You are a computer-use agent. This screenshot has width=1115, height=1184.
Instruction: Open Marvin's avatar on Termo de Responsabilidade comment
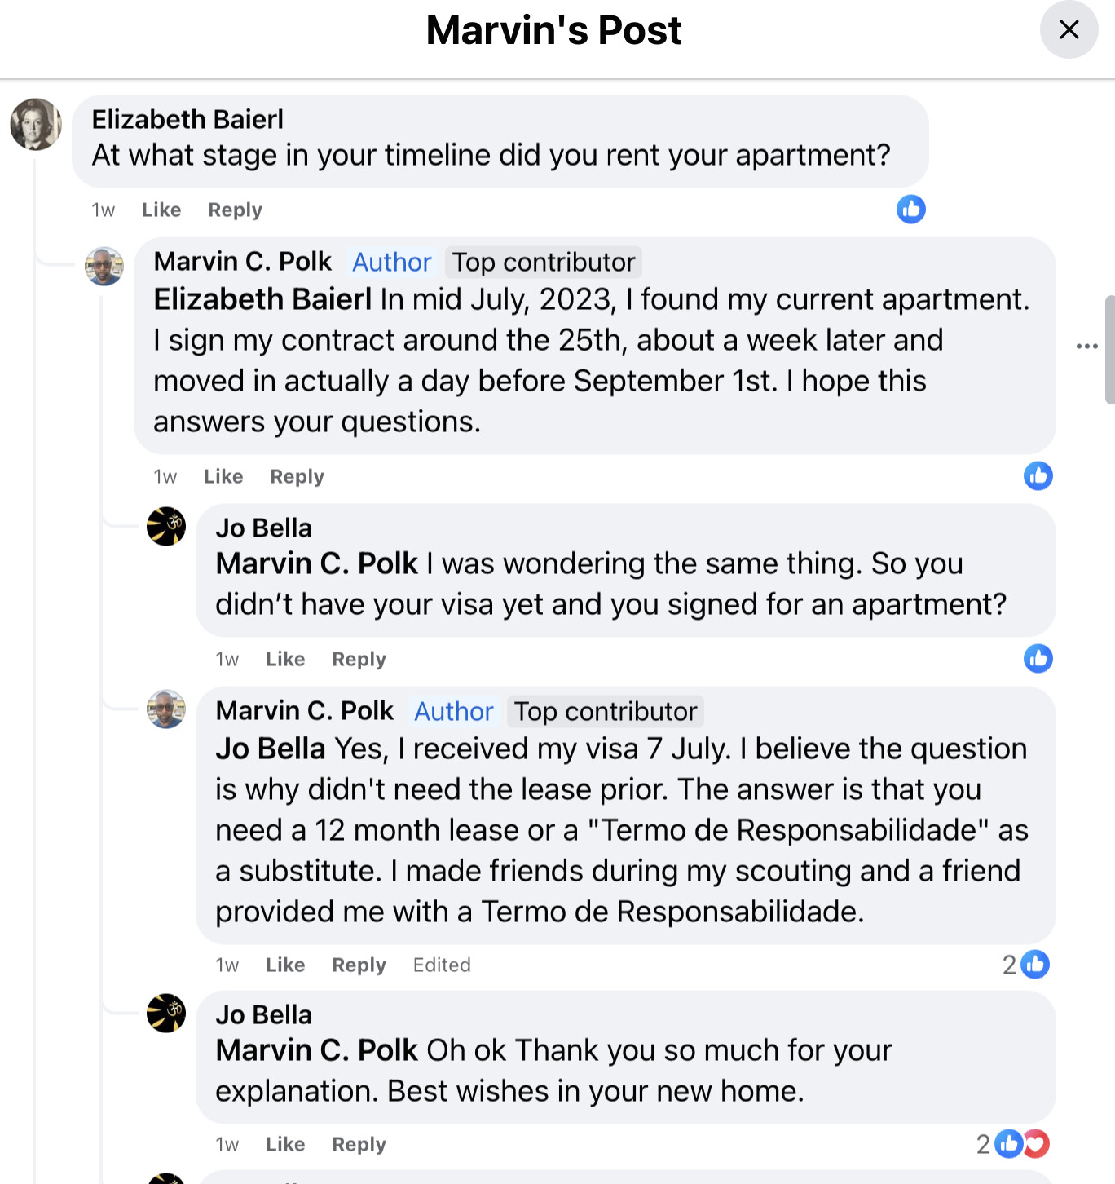(x=166, y=709)
